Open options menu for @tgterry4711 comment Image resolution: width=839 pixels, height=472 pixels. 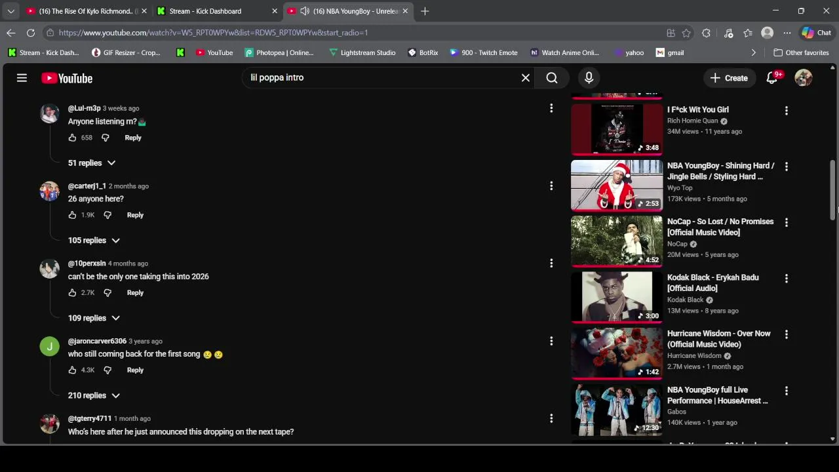(x=551, y=418)
